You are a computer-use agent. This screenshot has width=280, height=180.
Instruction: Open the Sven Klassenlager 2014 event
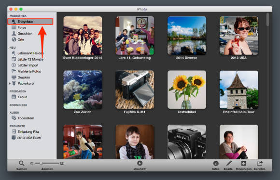83,36
